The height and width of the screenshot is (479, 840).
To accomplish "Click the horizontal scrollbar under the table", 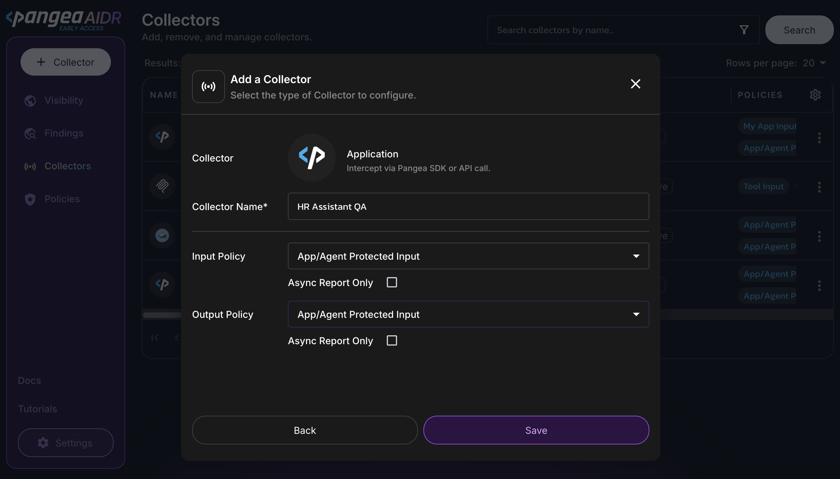I will click(x=162, y=315).
